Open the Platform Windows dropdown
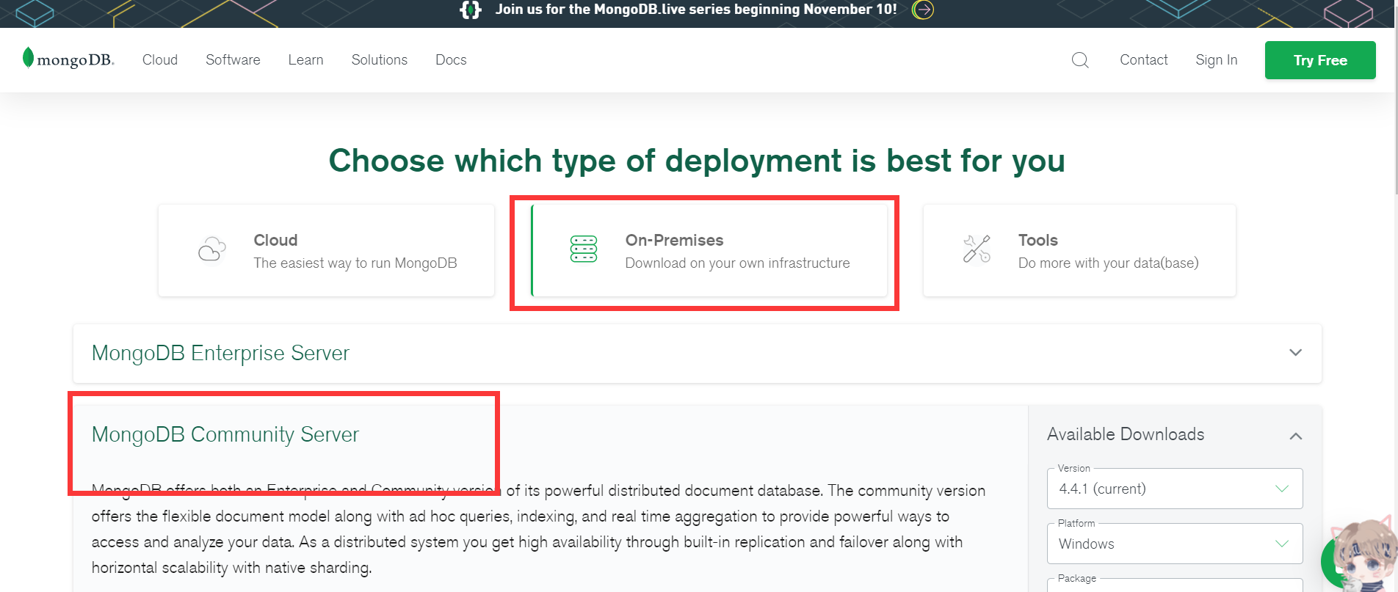The image size is (1398, 592). point(1175,544)
